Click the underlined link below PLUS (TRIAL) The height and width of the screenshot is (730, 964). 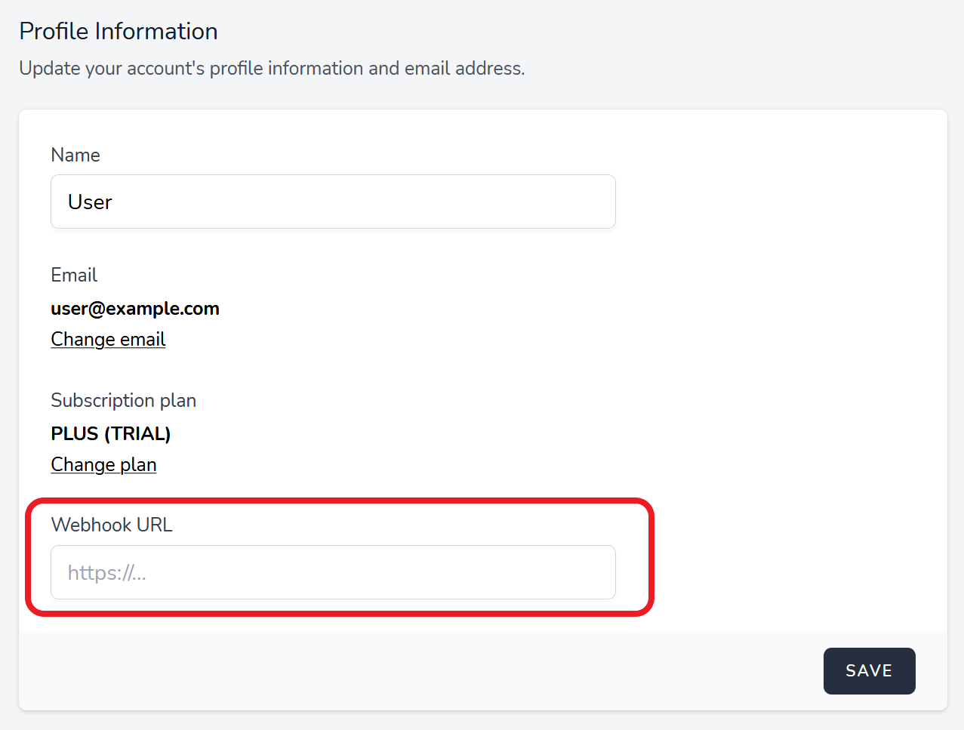point(103,465)
